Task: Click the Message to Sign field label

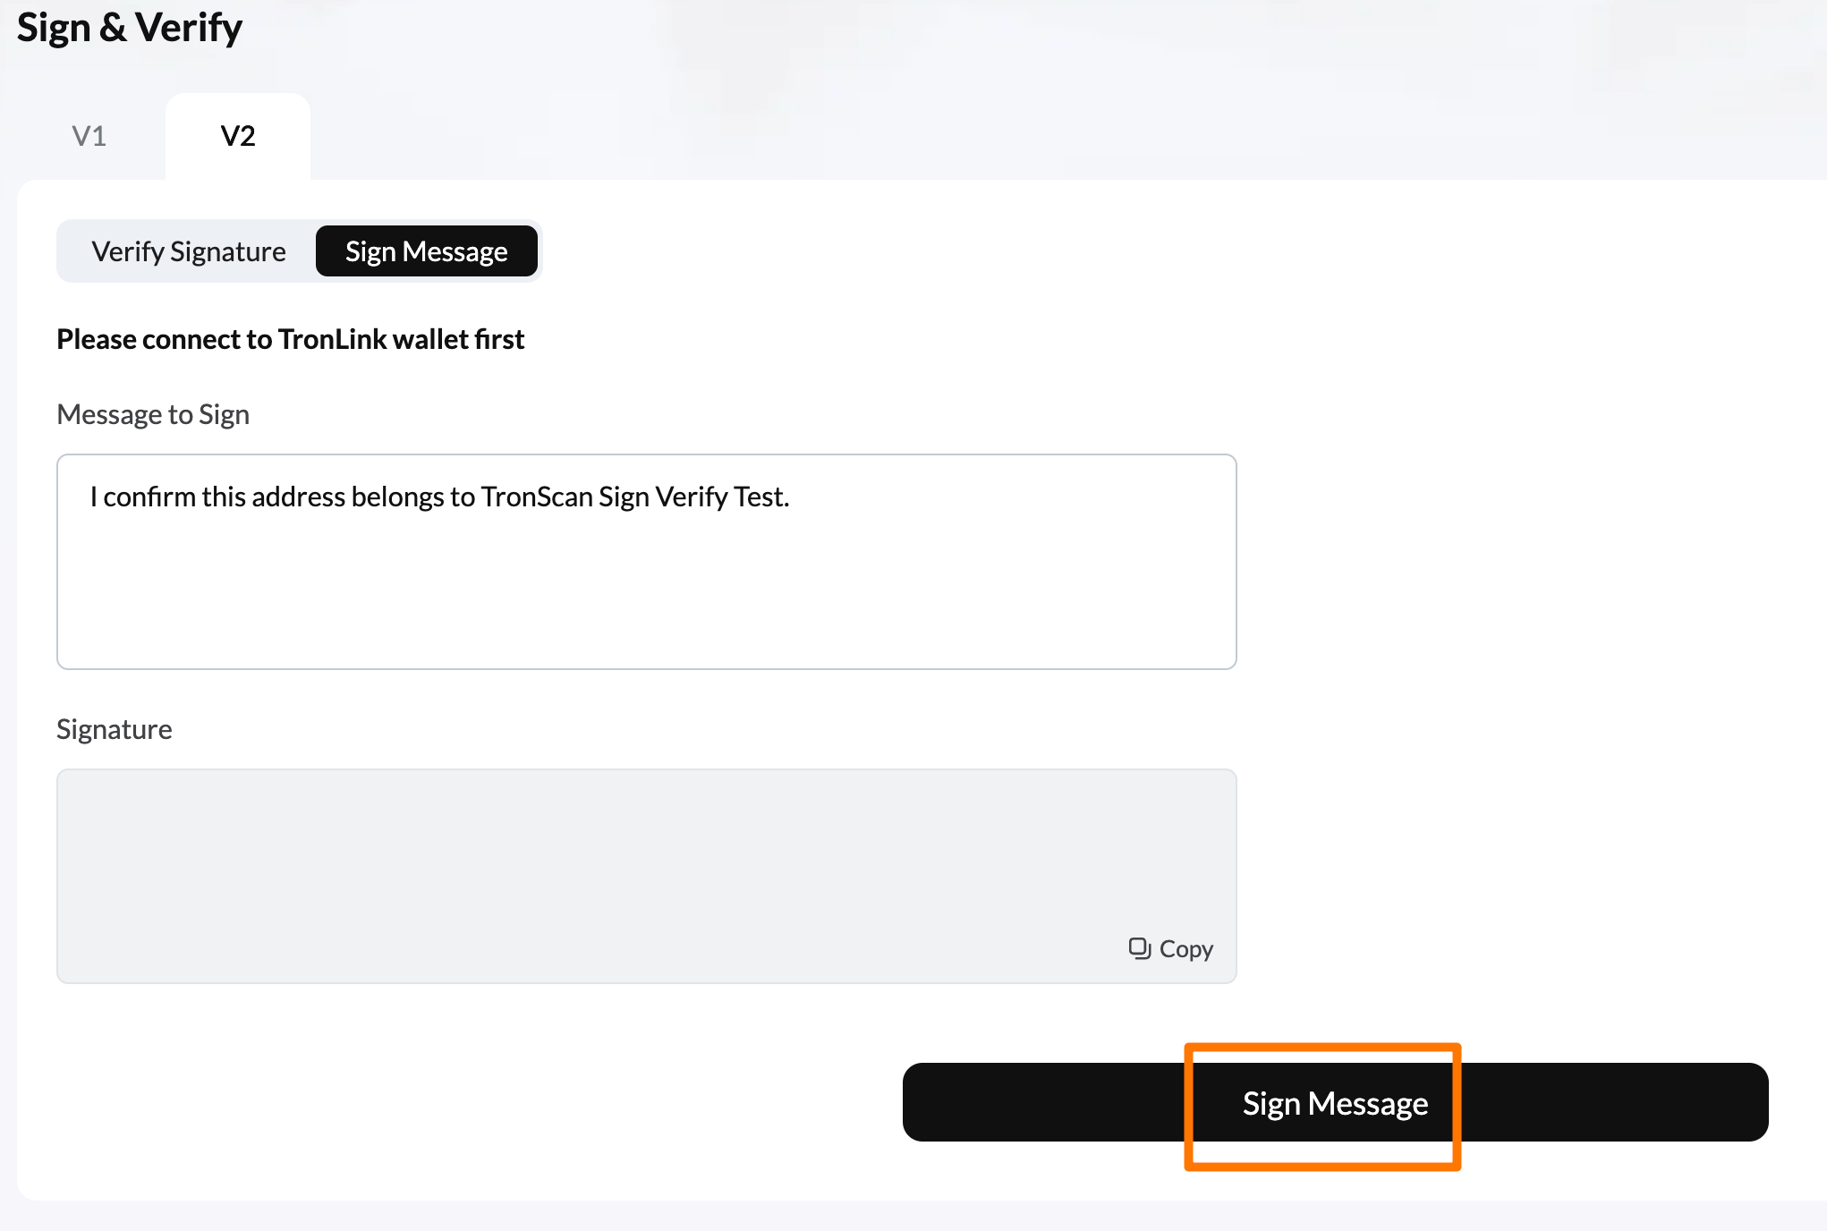Action: (153, 414)
